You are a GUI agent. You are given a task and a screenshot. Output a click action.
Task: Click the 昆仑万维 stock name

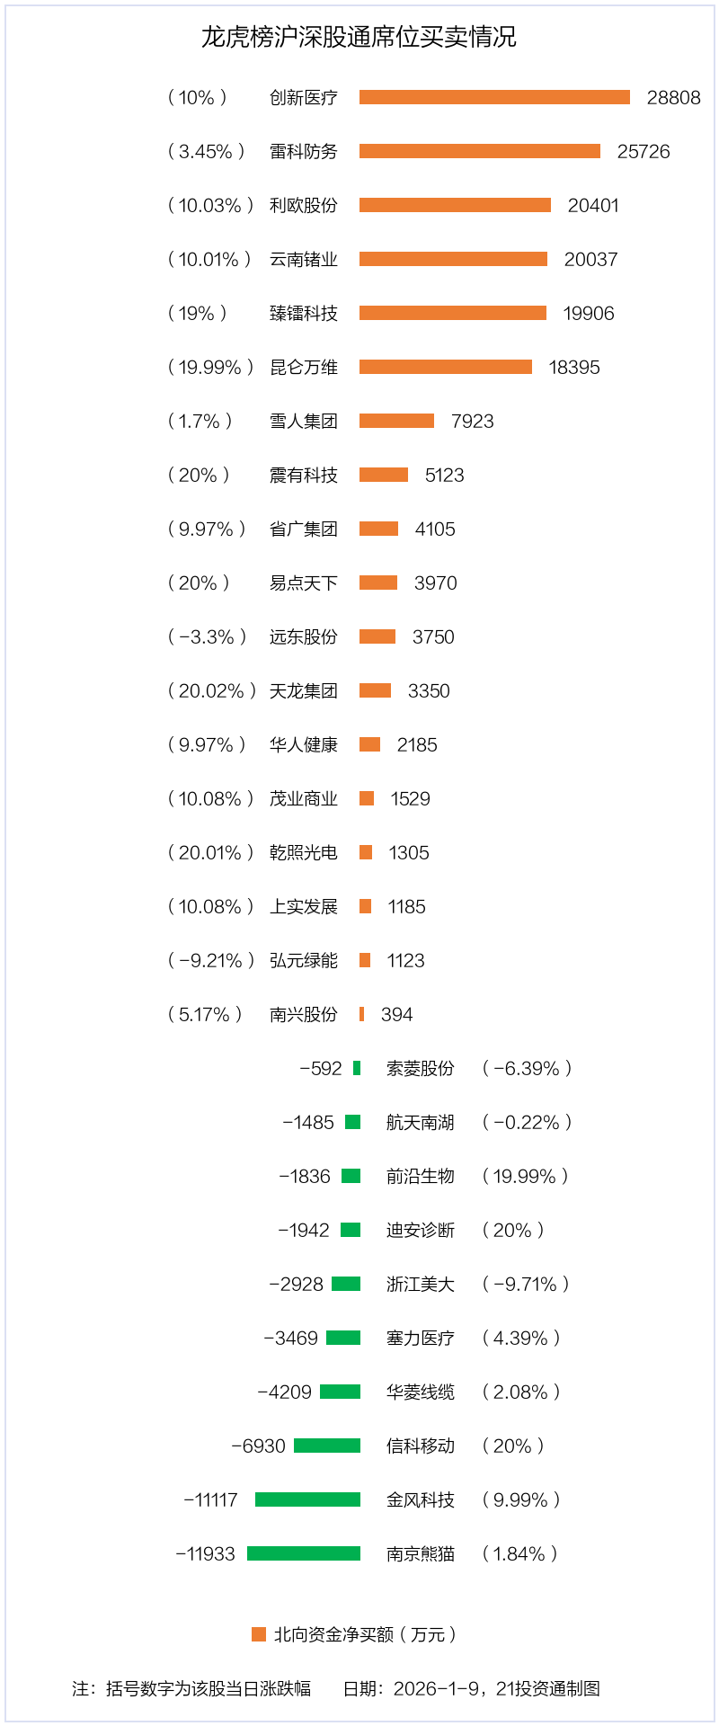(304, 367)
